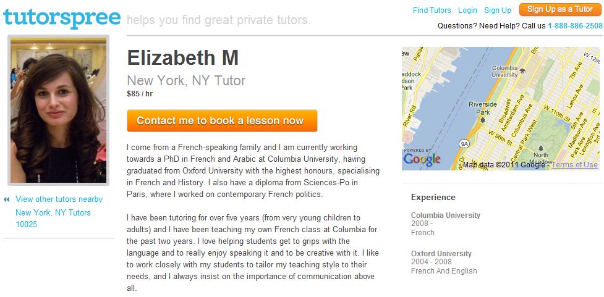Click the double-arrow icon beside View other tutors
Image resolution: width=604 pixels, height=297 pixels.
point(6,199)
